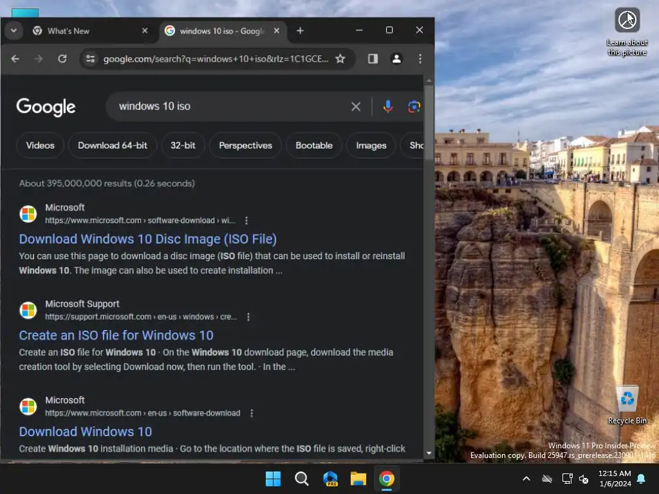
Task: Select the Download 64-bit filter chip
Action: (113, 145)
